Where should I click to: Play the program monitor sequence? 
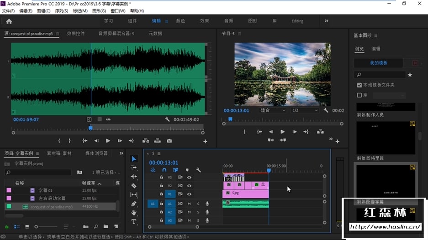(x=282, y=132)
